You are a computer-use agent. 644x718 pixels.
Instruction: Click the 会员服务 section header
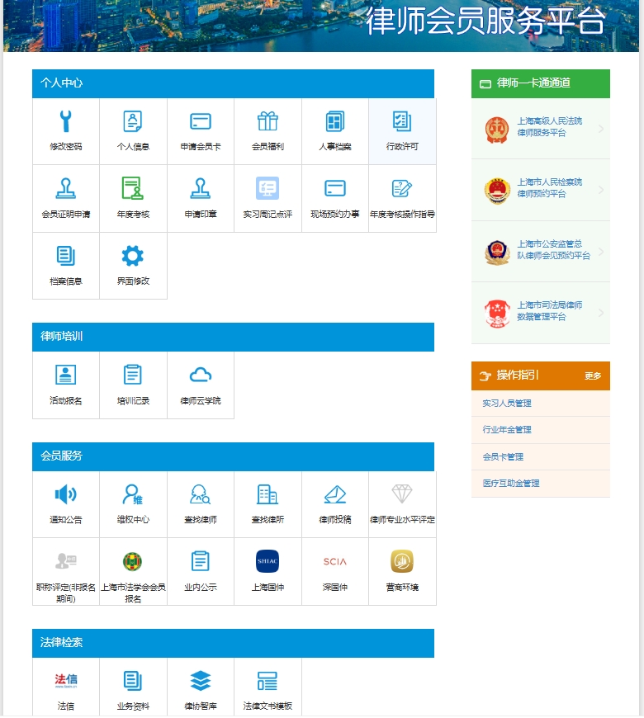tap(233, 456)
